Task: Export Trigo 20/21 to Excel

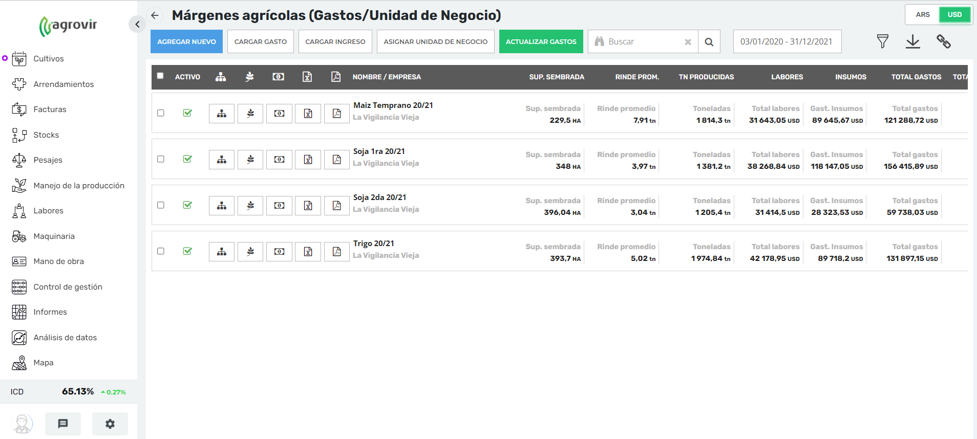Action: pyautogui.click(x=308, y=252)
